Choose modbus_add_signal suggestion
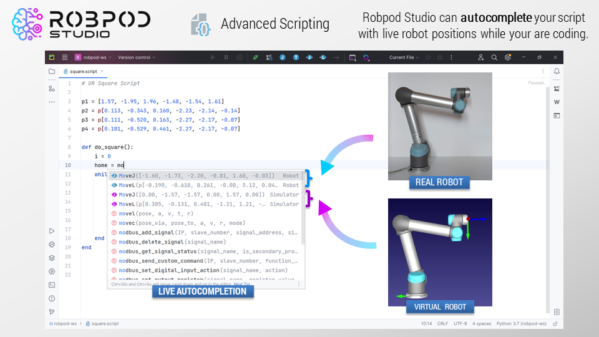 click(x=205, y=232)
